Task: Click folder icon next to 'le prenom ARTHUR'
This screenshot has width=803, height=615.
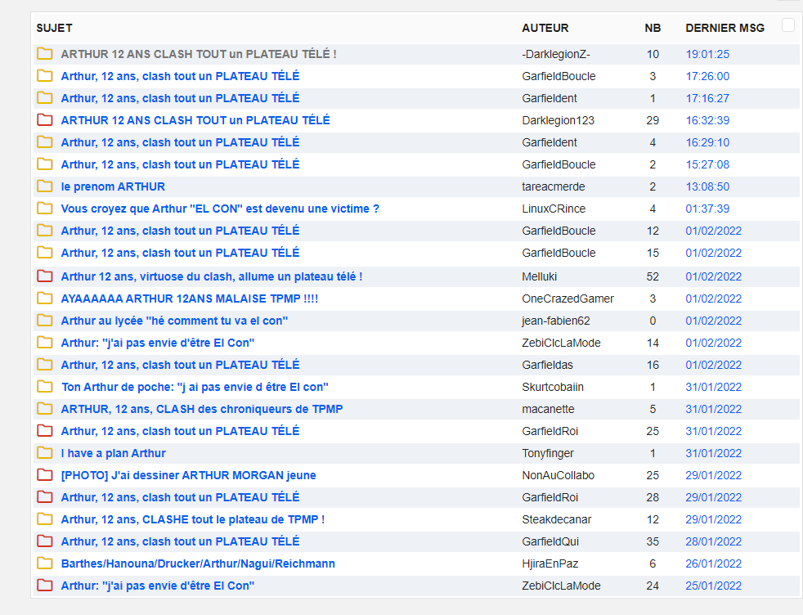Action: 44,186
